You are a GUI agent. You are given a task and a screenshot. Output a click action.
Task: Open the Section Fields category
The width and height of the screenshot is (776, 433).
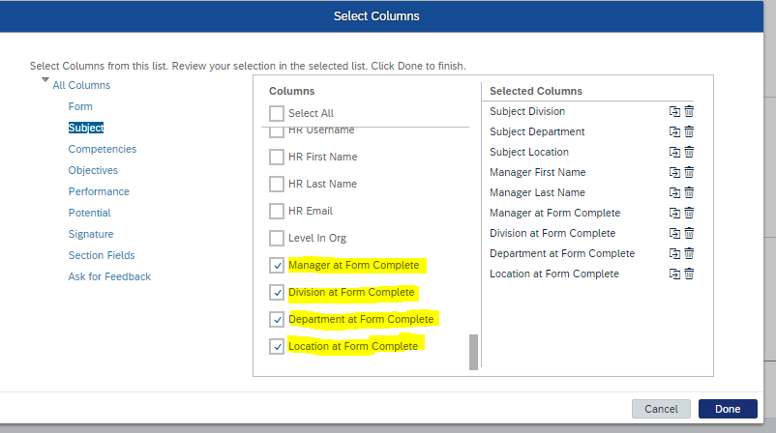[x=102, y=255]
